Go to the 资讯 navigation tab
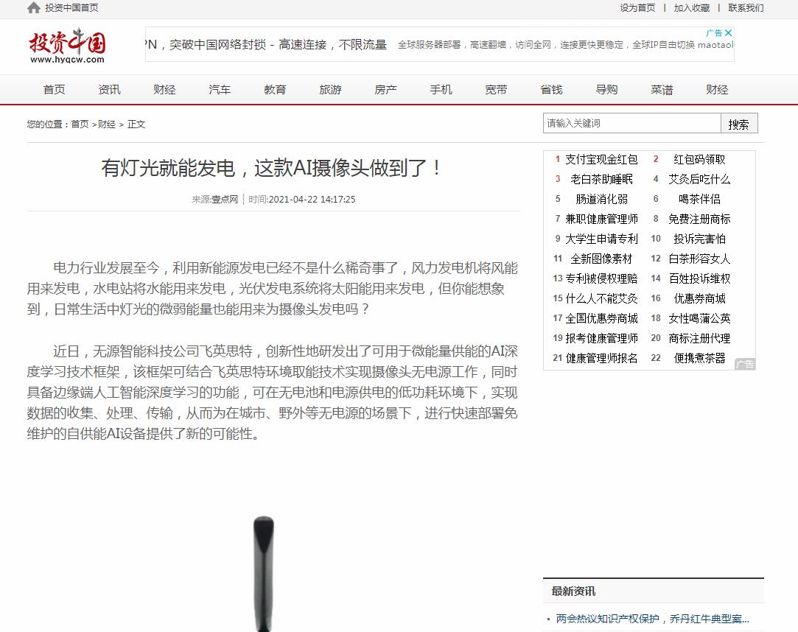 pyautogui.click(x=109, y=90)
